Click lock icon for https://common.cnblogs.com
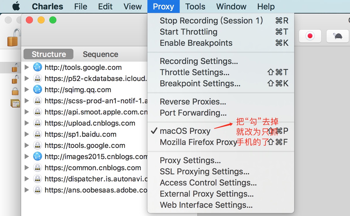 pyautogui.click(x=38, y=168)
